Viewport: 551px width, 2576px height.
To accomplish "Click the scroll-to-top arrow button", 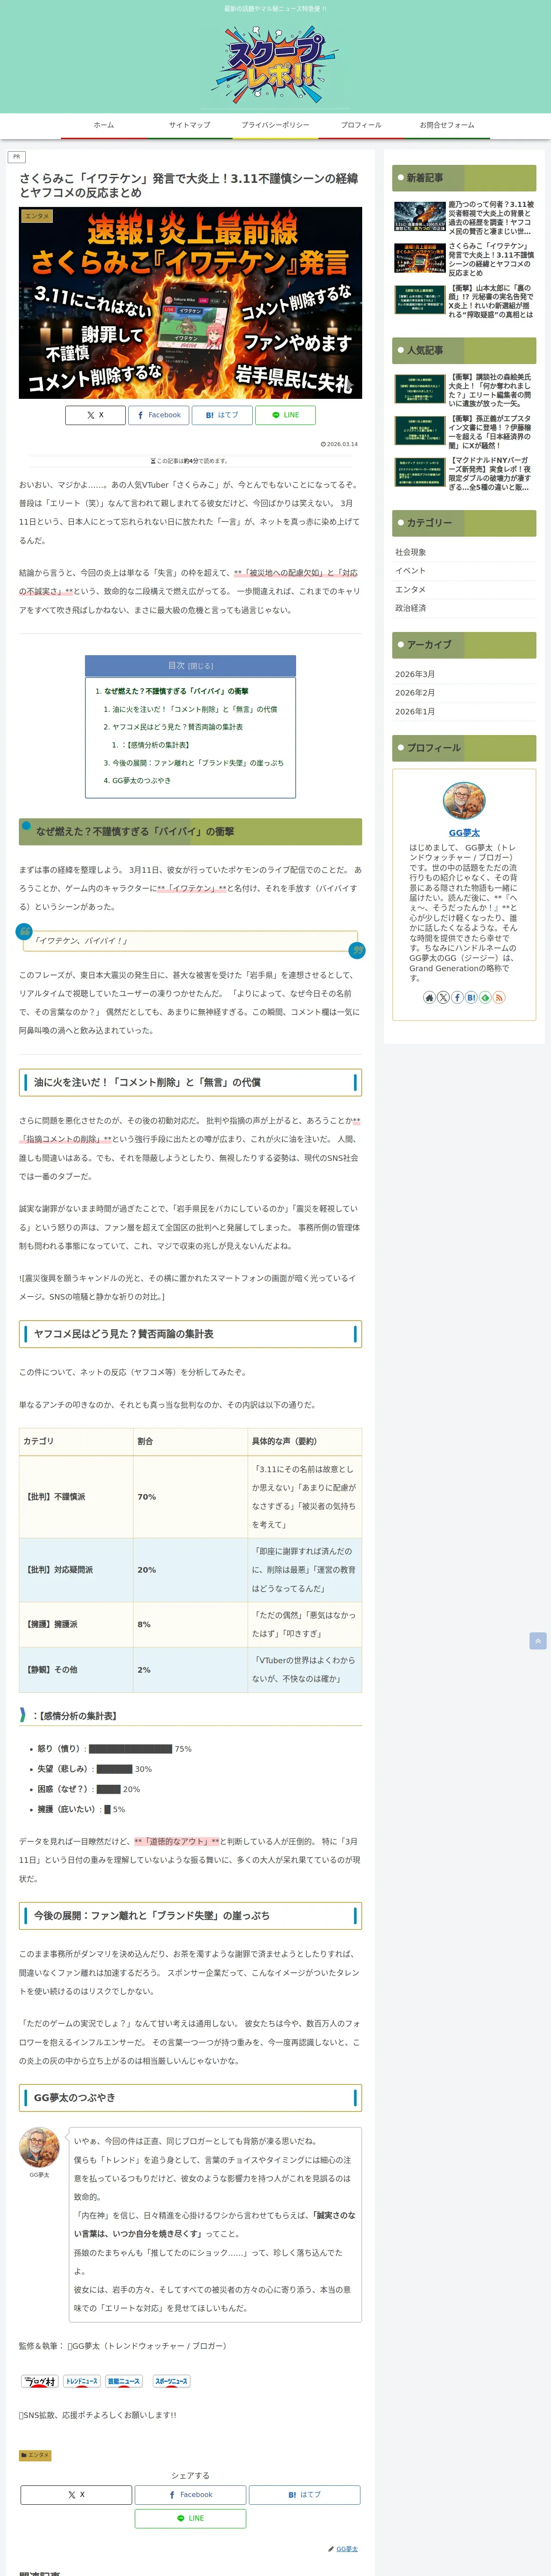I will 538,1641.
